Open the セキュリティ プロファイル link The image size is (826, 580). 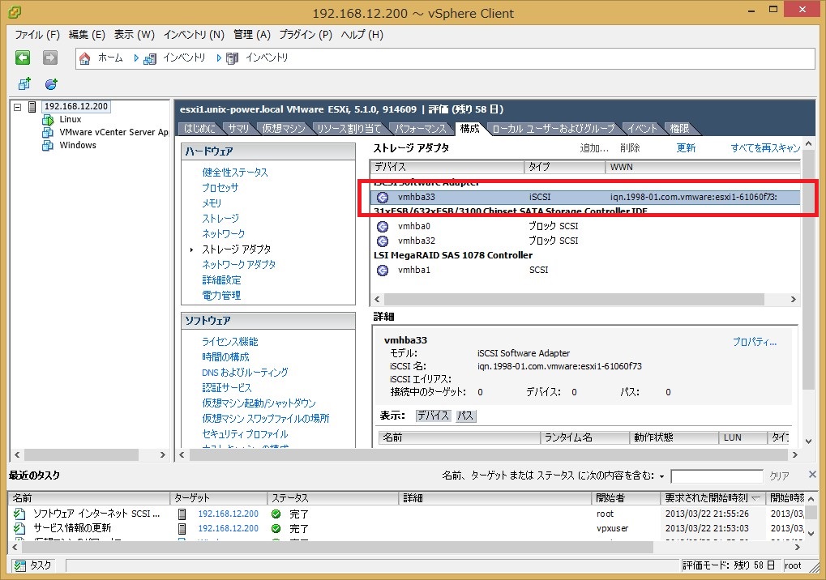tap(245, 434)
